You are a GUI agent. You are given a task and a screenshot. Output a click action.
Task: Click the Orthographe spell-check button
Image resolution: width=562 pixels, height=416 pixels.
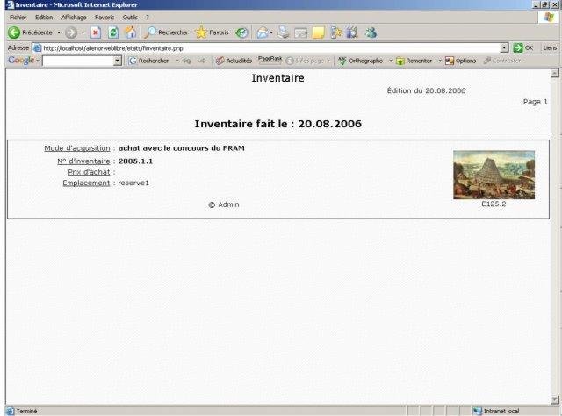point(361,61)
